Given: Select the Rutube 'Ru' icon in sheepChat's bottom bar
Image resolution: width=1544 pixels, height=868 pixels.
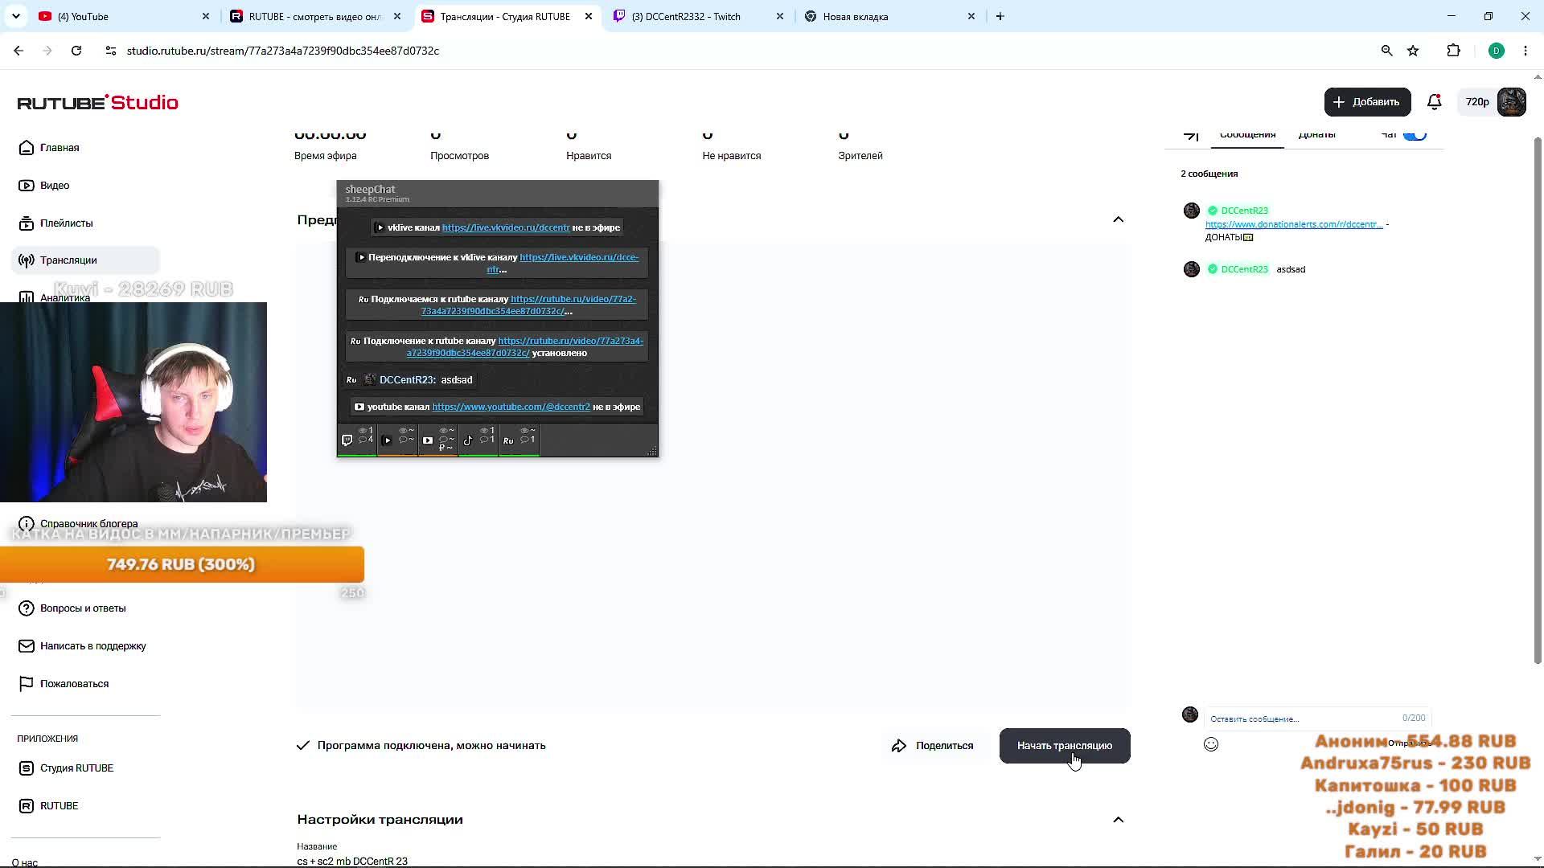Looking at the screenshot, I should [x=508, y=440].
